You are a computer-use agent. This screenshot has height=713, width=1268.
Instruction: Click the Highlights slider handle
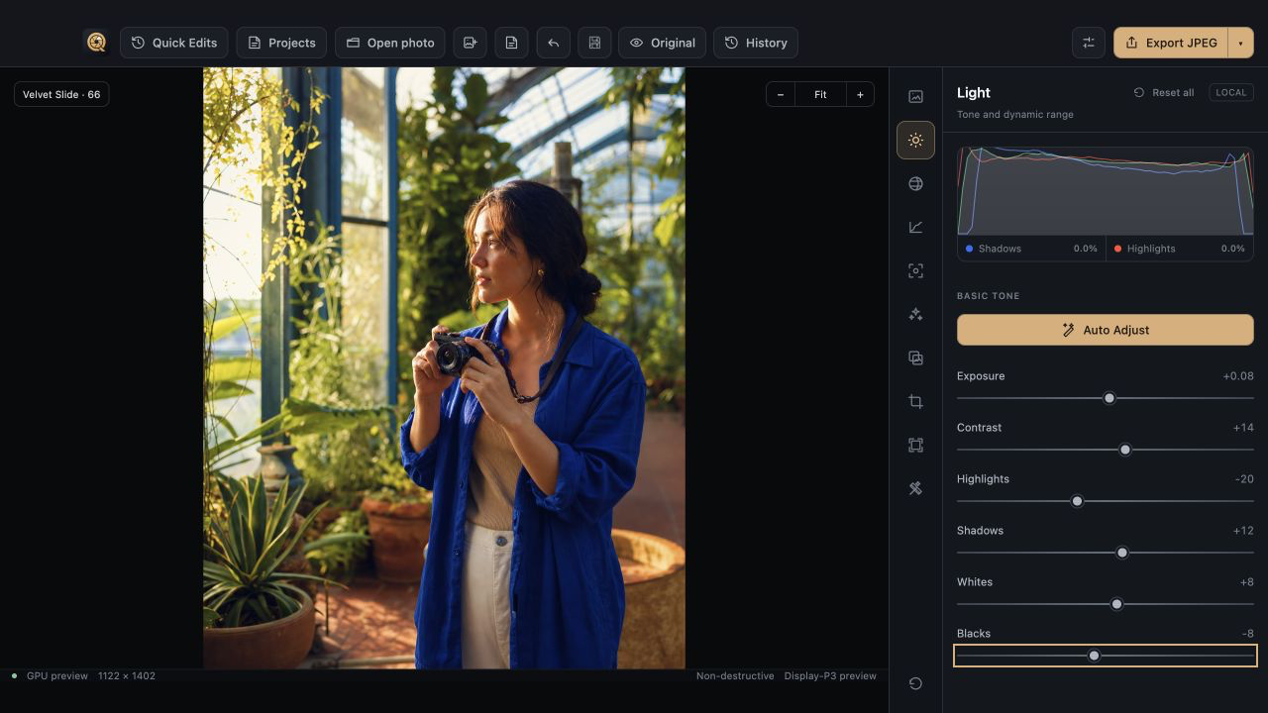1078,501
